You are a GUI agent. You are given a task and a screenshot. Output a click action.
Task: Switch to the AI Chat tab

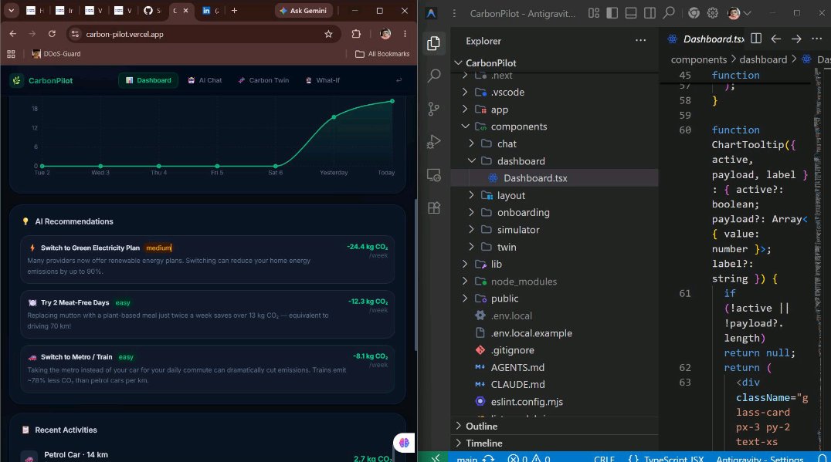click(x=205, y=80)
